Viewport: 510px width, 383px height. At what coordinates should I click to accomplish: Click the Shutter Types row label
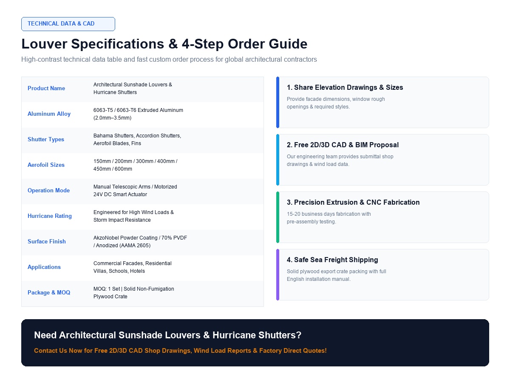coord(46,140)
